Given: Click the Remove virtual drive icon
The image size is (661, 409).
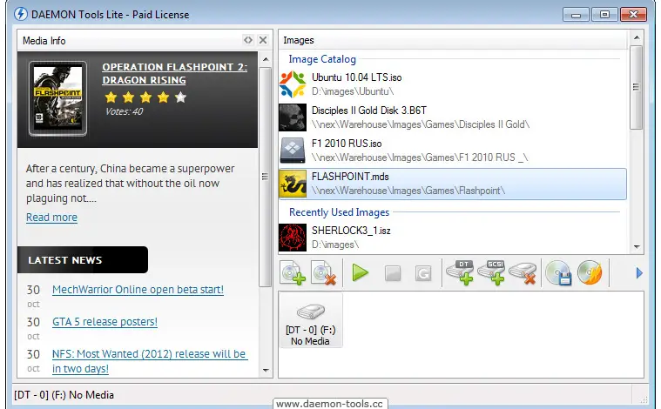Looking at the screenshot, I should click(523, 273).
